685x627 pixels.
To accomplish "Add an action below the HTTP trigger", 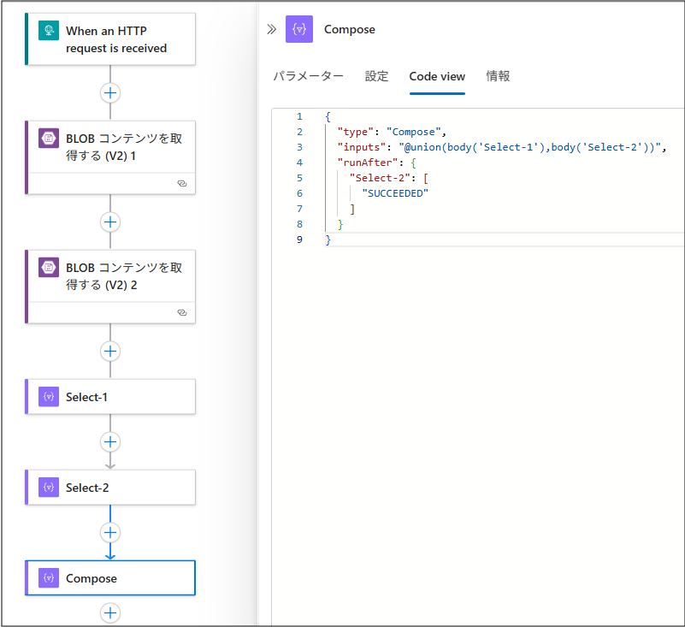I will click(110, 92).
